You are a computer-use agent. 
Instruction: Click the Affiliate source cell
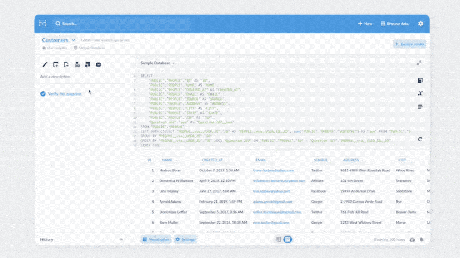point(317,181)
